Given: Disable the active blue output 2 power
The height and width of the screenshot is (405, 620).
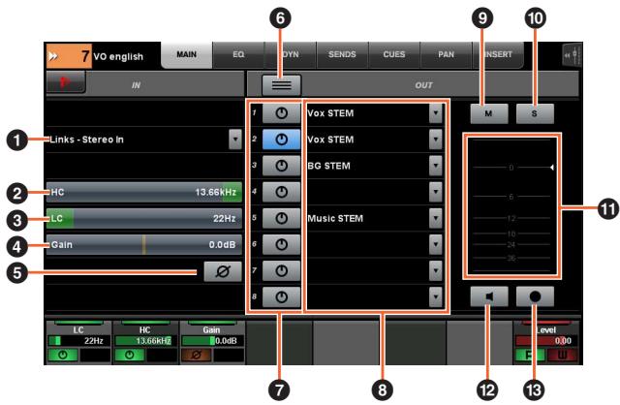Looking at the screenshot, I should (282, 140).
